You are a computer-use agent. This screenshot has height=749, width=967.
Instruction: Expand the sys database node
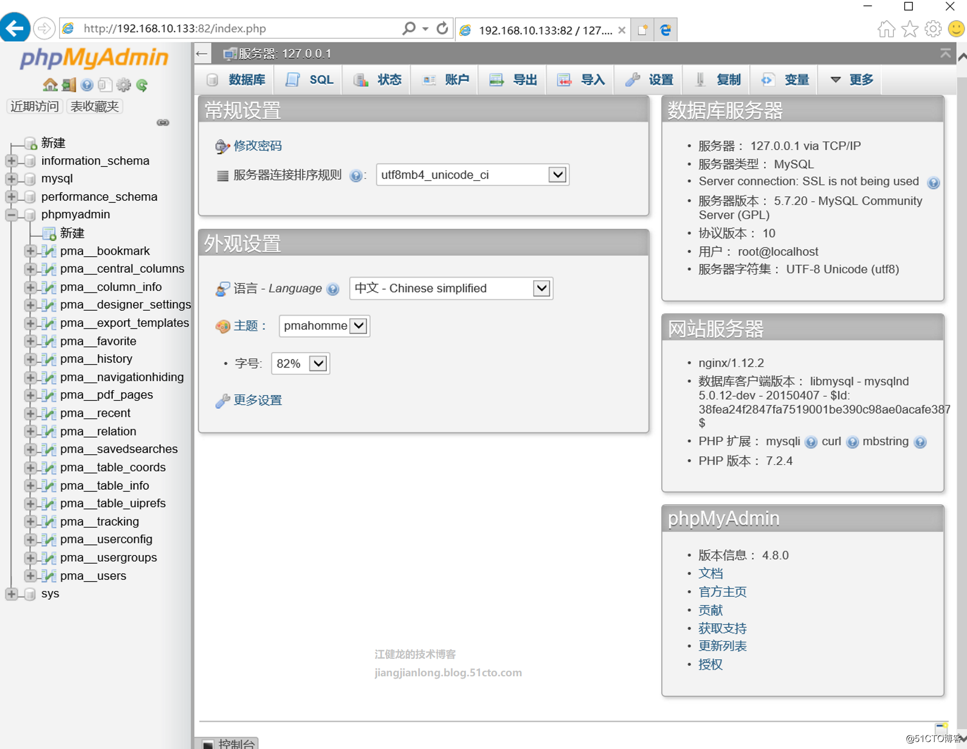tap(11, 593)
